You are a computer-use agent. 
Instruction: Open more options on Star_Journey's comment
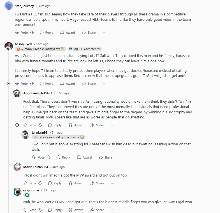point(104,33)
